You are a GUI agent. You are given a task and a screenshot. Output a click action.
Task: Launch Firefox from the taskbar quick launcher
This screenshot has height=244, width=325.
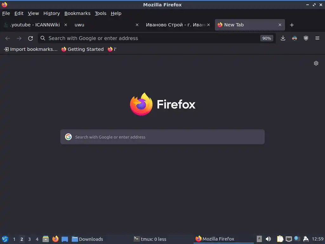(x=55, y=239)
